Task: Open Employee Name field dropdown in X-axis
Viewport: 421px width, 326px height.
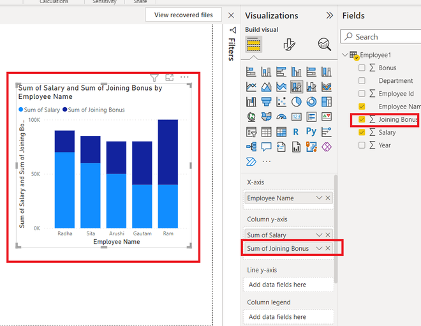Action: 319,198
